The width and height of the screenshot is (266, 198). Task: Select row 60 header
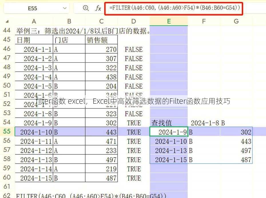7,177
